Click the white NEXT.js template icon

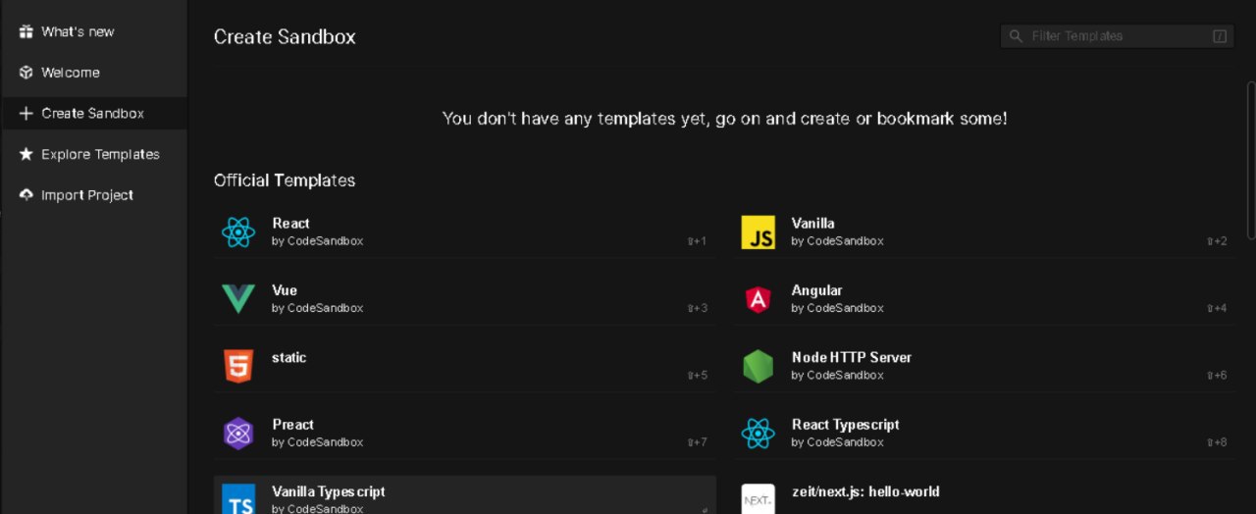click(x=759, y=499)
